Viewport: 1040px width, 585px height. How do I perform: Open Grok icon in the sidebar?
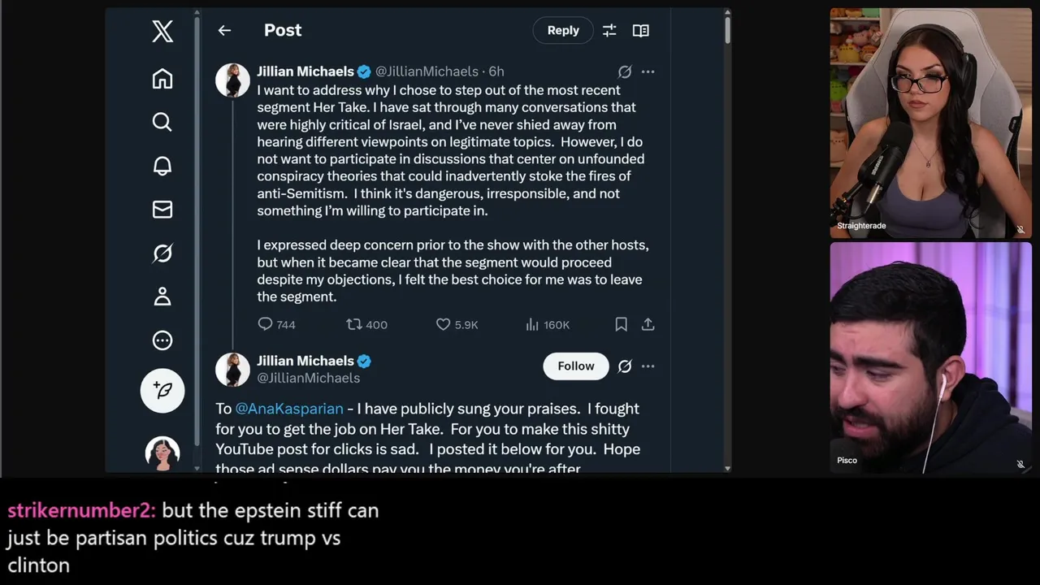162,253
